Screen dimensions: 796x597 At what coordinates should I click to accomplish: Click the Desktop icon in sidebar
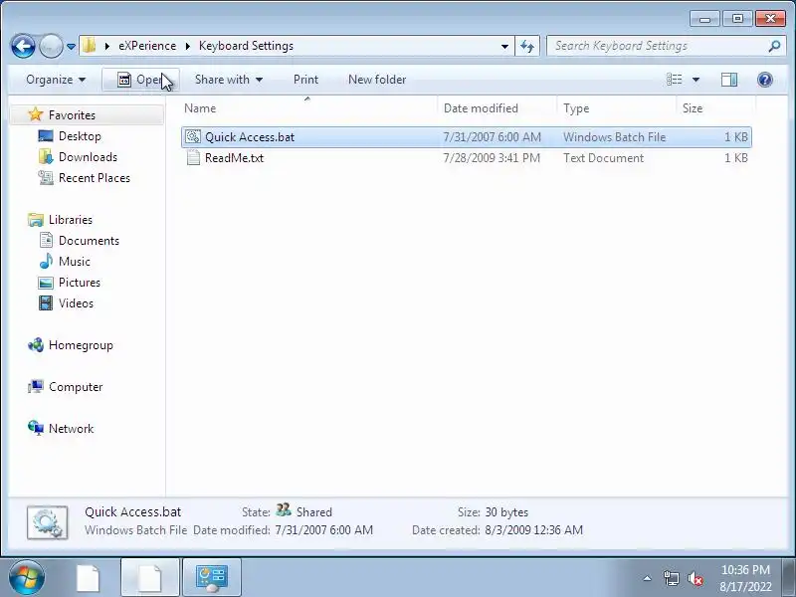[46, 135]
